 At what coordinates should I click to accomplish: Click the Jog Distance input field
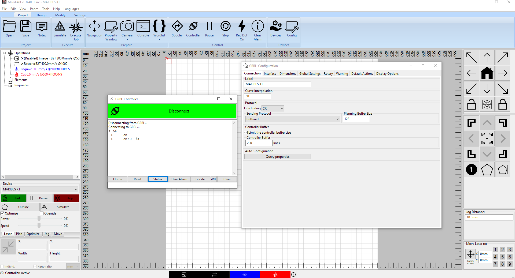tap(489, 217)
